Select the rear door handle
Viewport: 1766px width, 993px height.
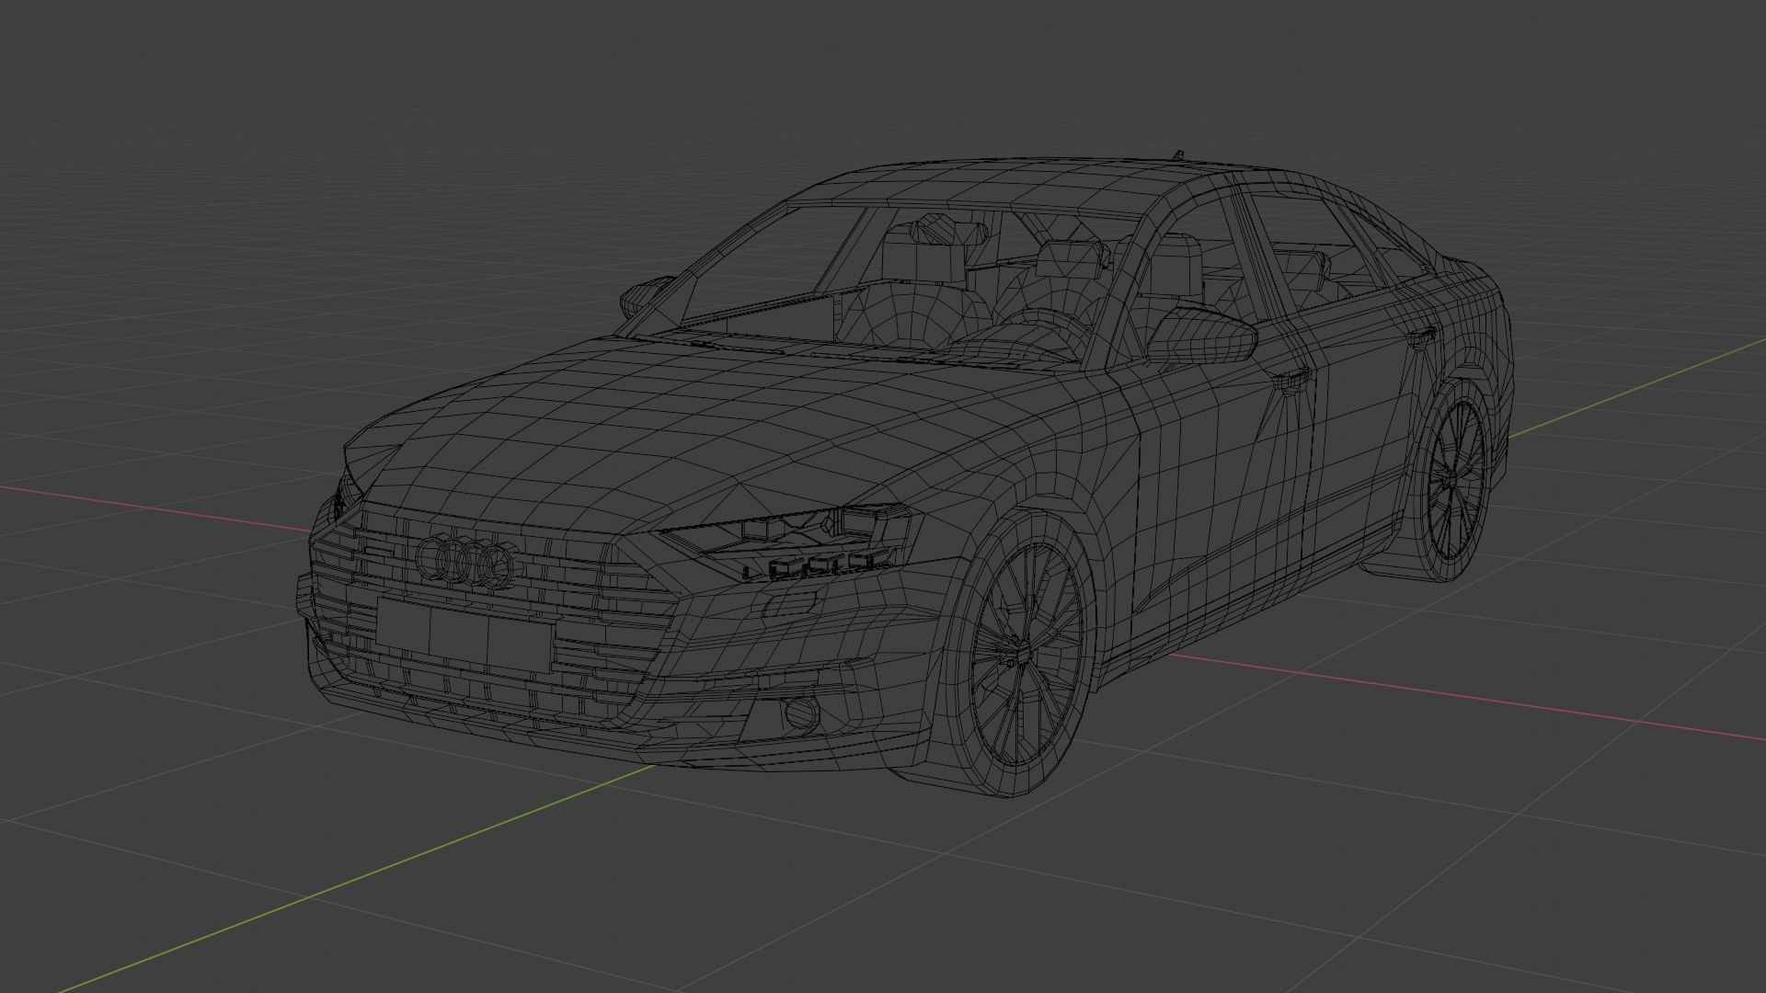point(1423,336)
